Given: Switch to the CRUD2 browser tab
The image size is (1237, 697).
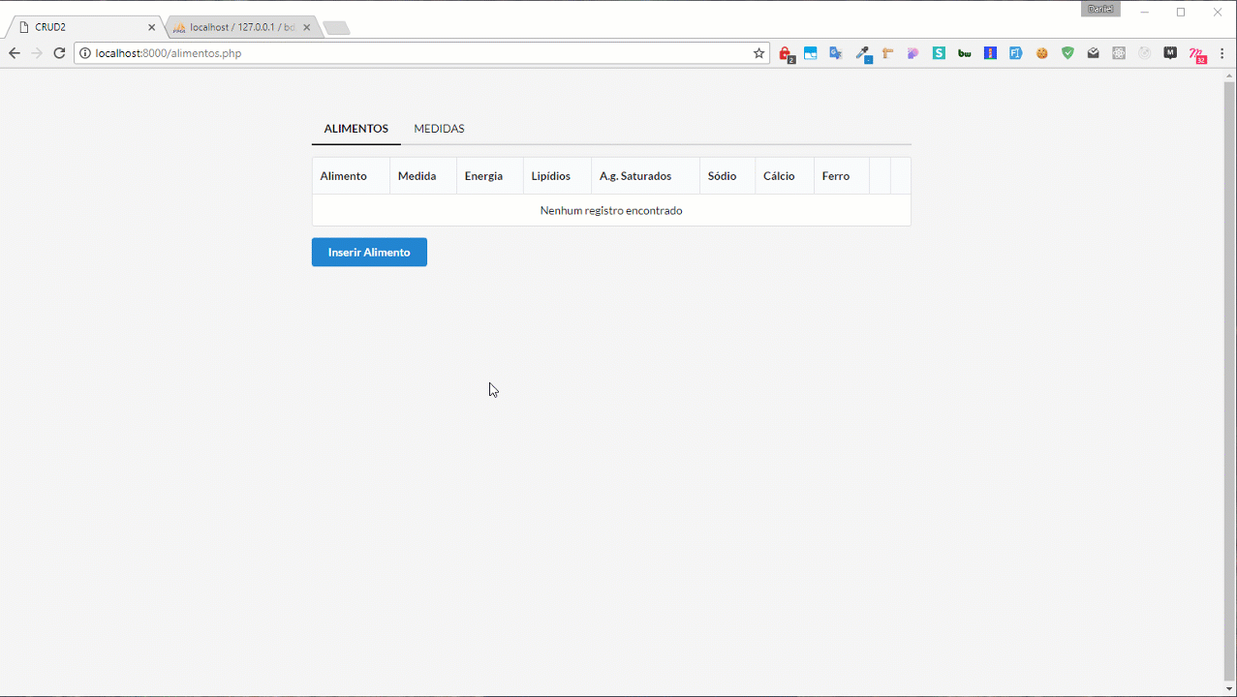Looking at the screenshot, I should click(x=86, y=27).
